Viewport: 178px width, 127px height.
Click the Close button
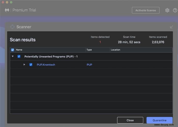coord(130,120)
